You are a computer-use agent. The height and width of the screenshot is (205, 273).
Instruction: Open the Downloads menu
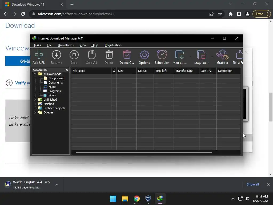pyautogui.click(x=66, y=45)
